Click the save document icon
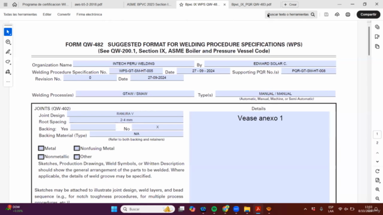 (326, 14)
